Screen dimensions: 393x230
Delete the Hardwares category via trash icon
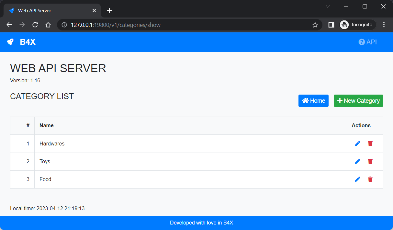(x=370, y=144)
